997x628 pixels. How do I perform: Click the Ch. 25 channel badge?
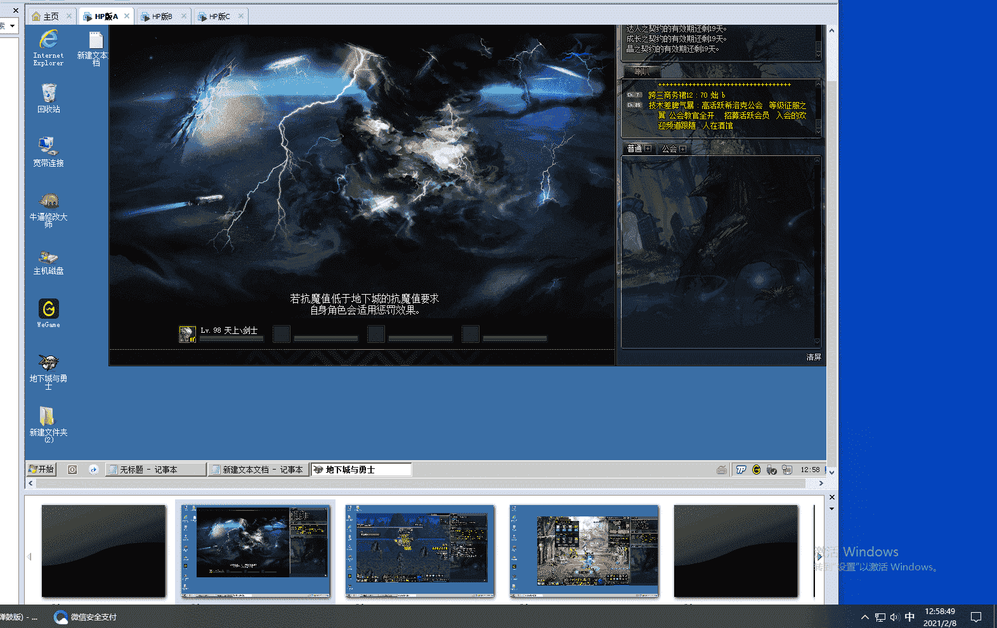[634, 105]
